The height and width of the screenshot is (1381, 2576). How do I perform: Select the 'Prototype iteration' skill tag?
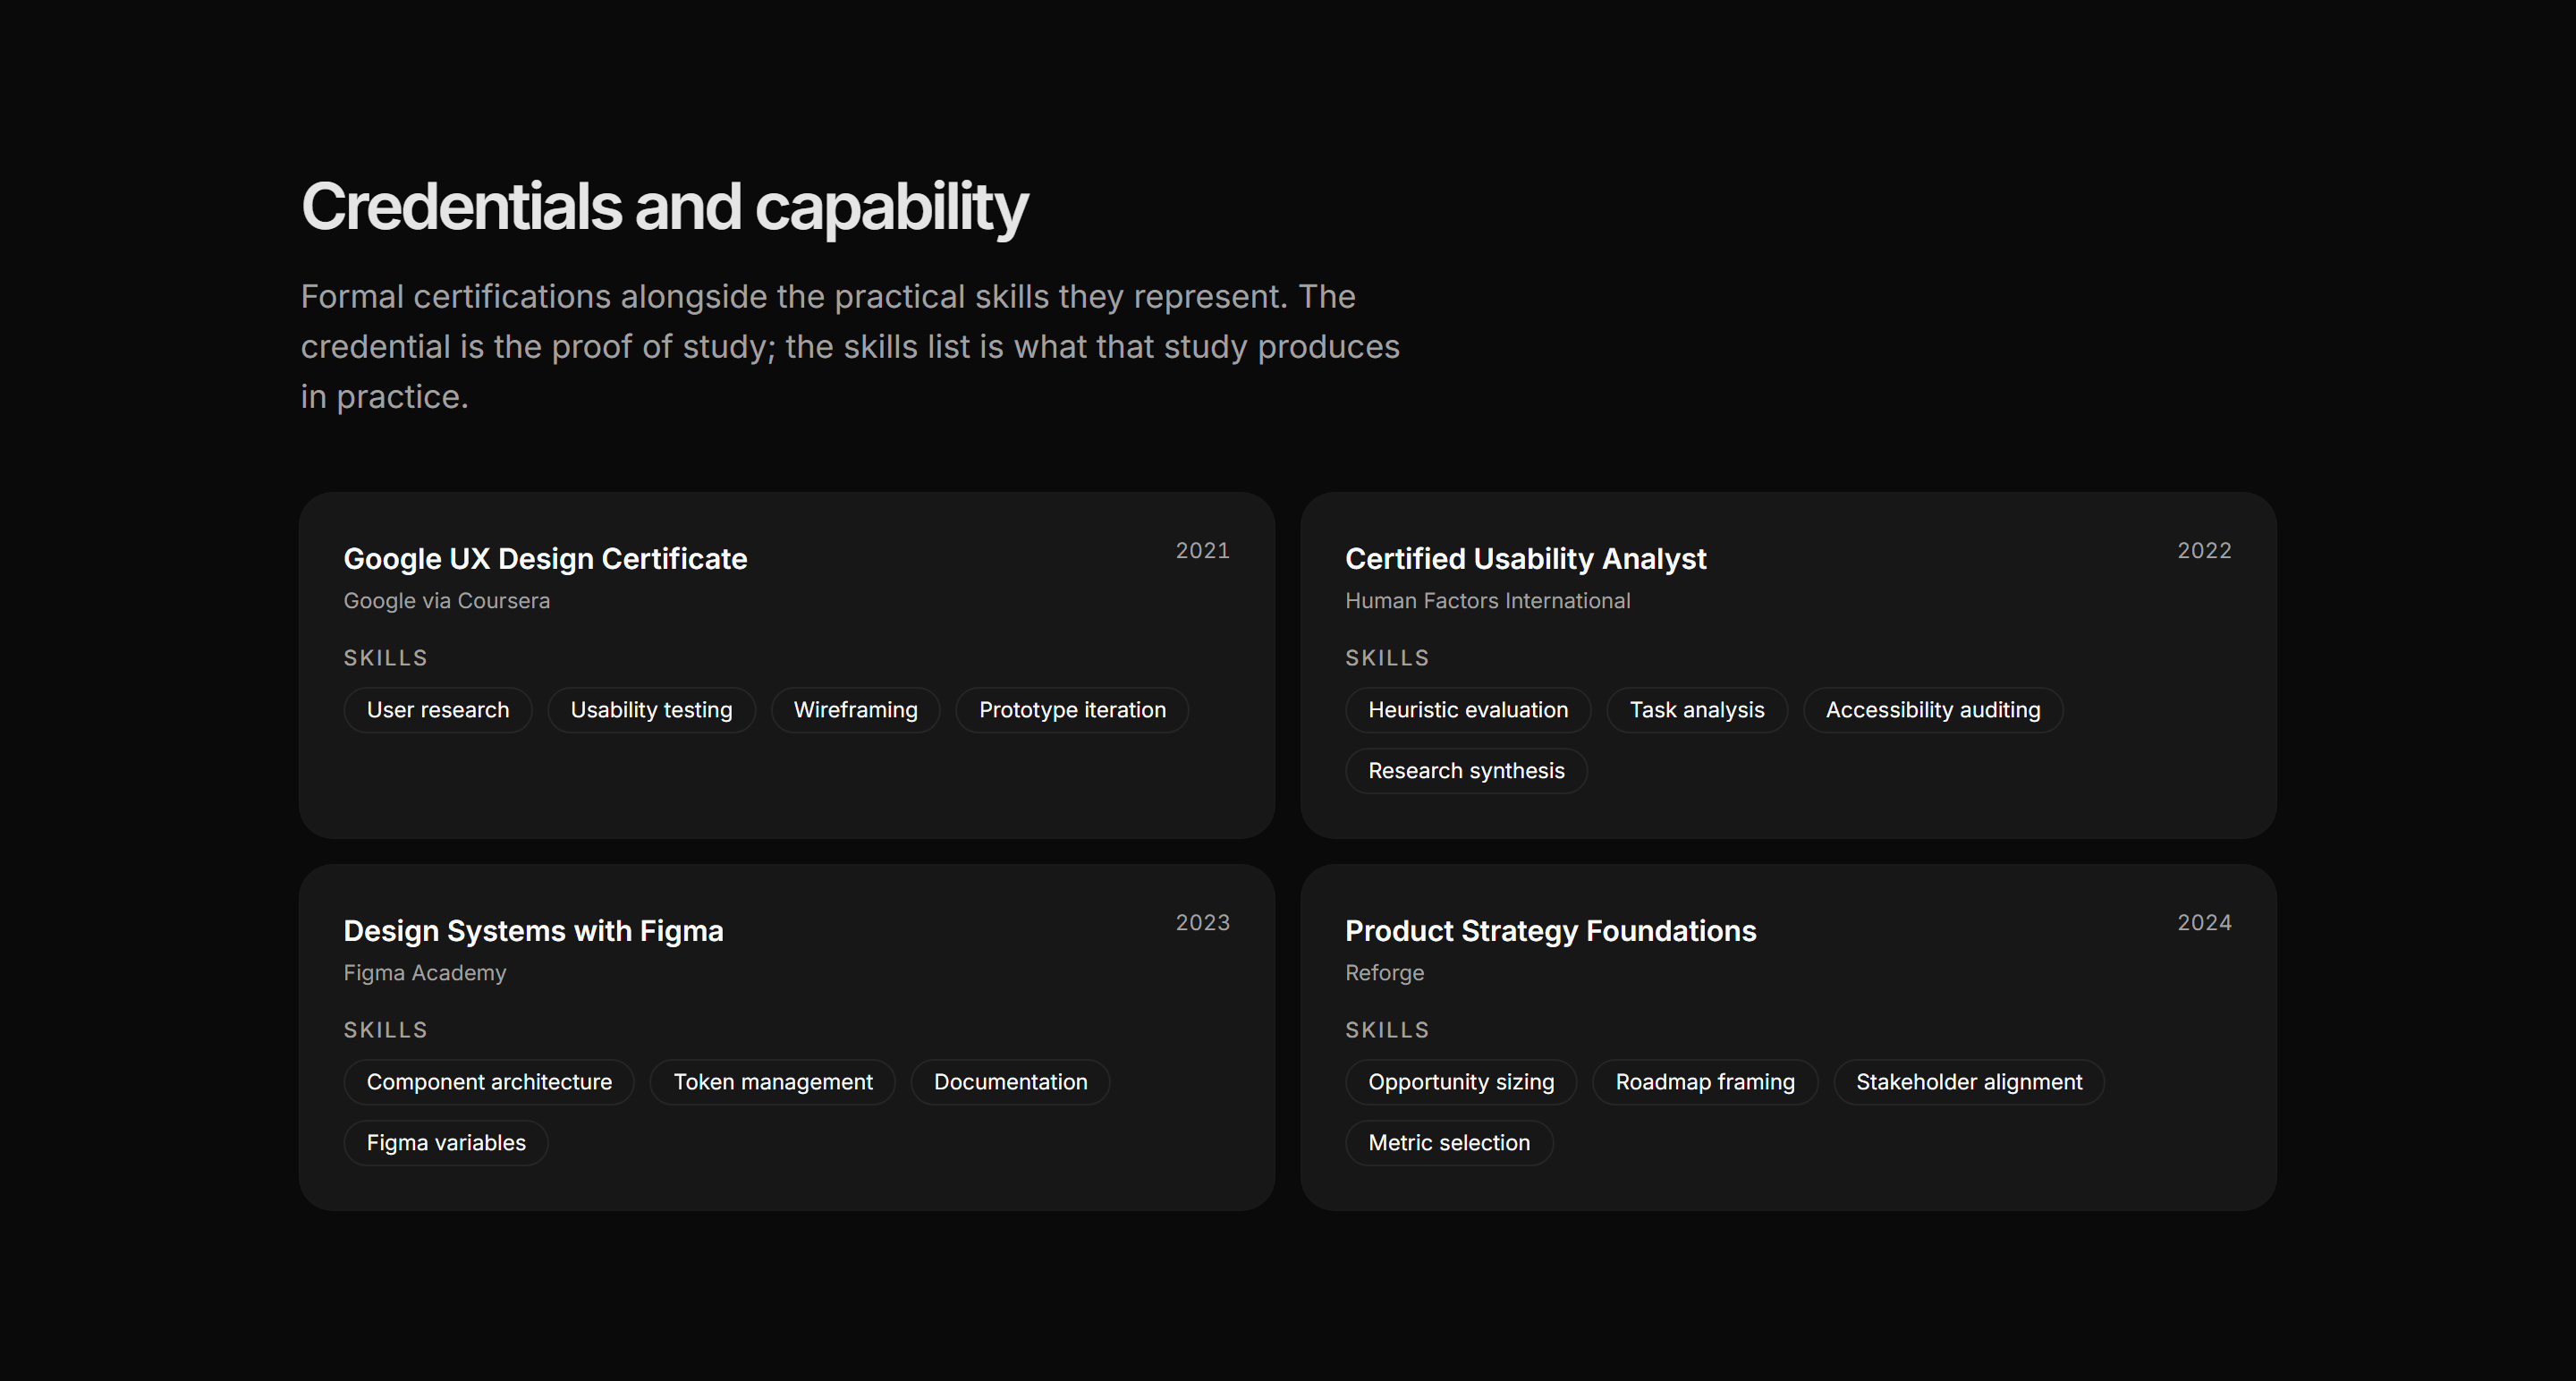pos(1072,710)
